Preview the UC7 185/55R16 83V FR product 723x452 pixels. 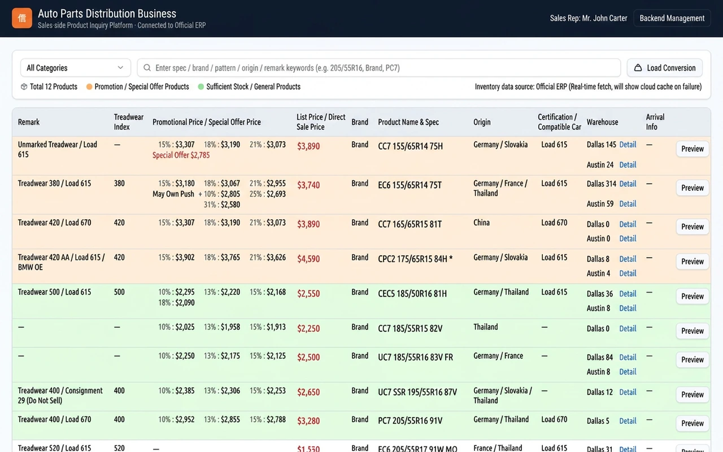692,360
